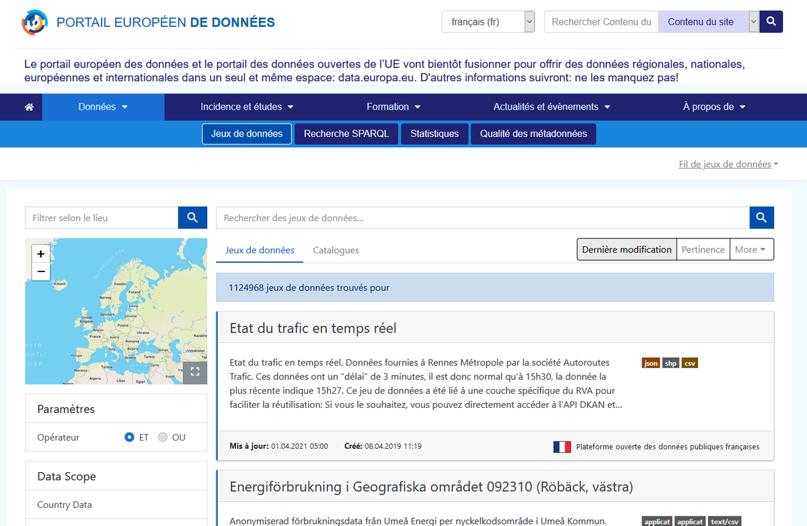Click the text/csv format tag
Viewport: 807px width, 526px height.
tap(725, 521)
